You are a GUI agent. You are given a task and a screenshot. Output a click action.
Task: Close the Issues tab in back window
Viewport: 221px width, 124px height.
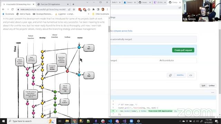(150, 2)
